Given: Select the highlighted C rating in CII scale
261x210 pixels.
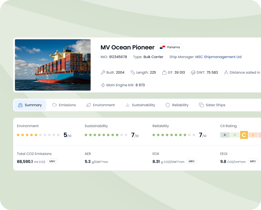Looking at the screenshot, I should (x=244, y=135).
